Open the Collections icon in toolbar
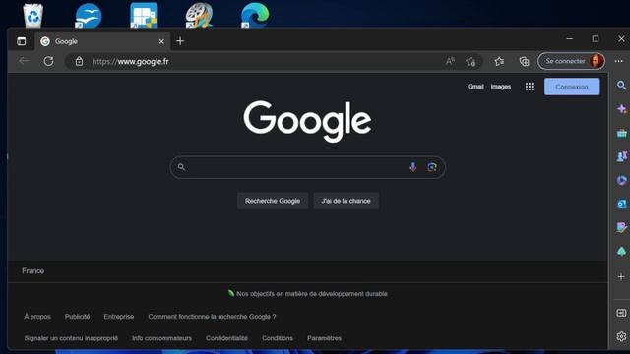Viewport: 630px width, 354px height. [524, 61]
